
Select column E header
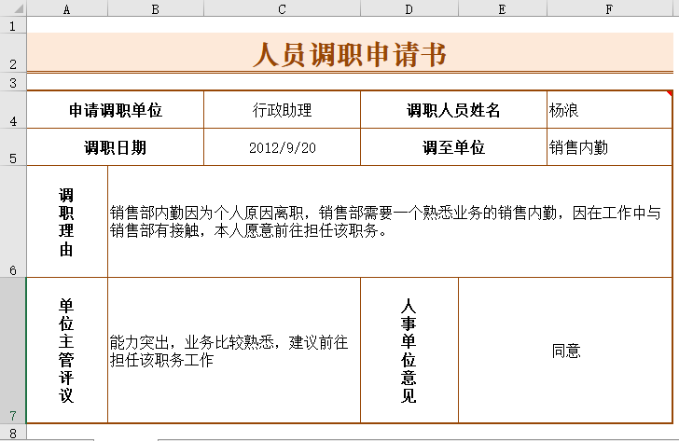point(502,8)
